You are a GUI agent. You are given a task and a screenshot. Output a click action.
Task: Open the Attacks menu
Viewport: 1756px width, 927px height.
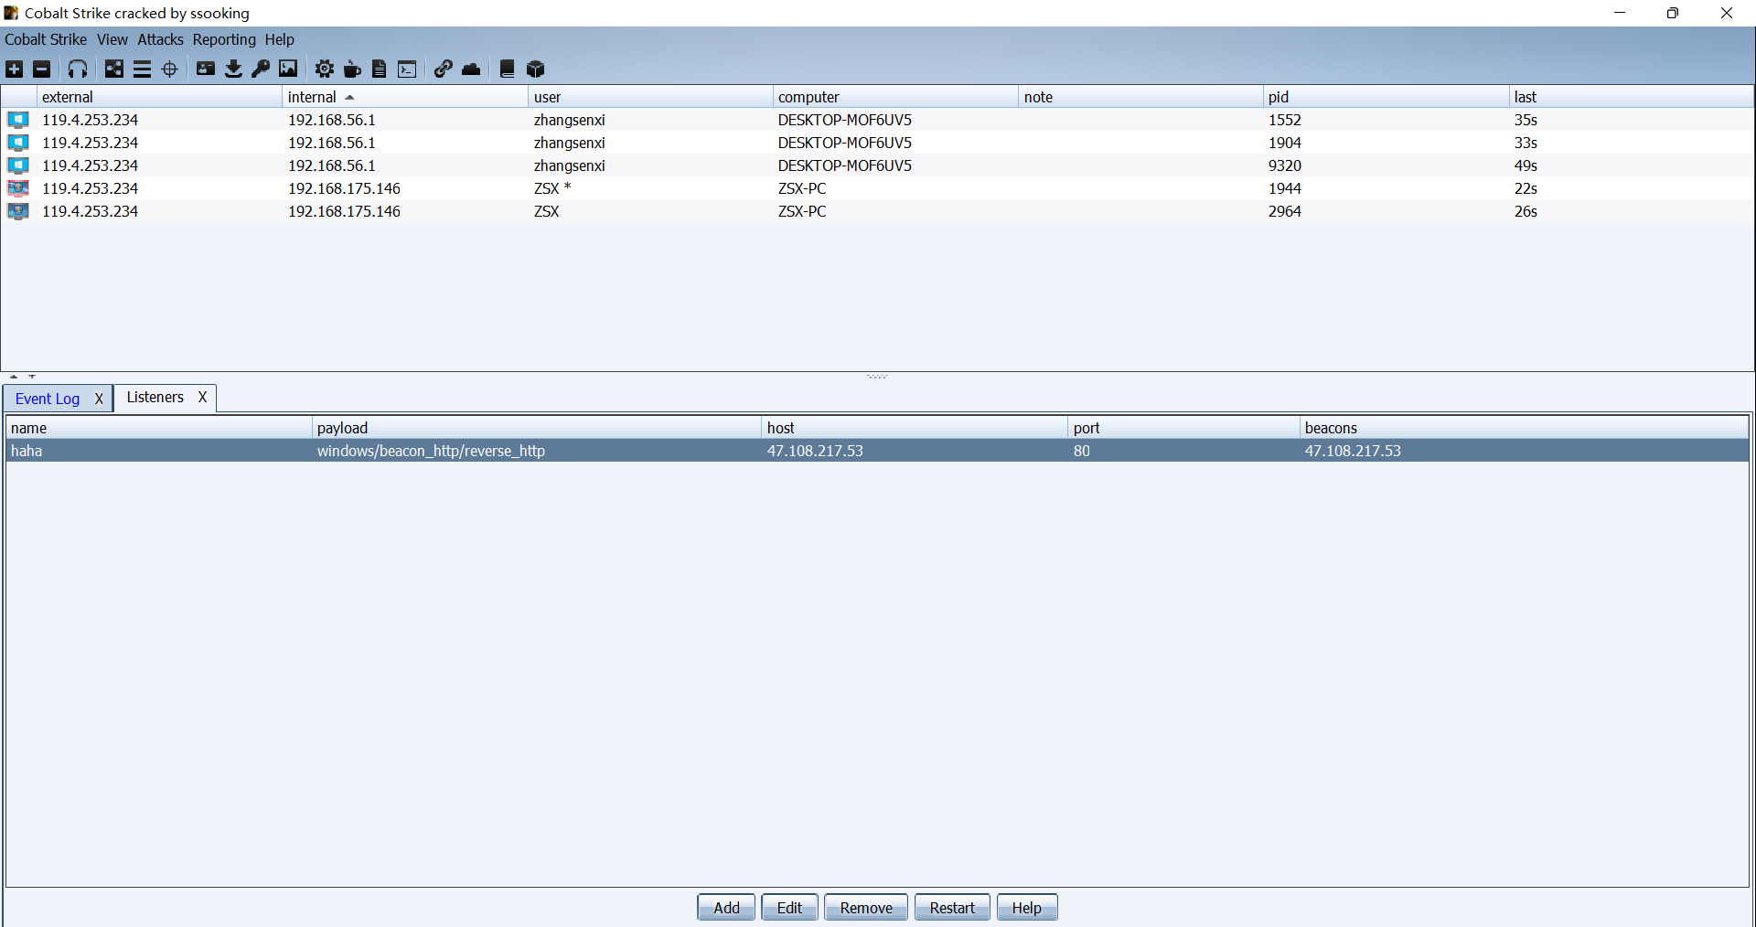[x=160, y=39]
